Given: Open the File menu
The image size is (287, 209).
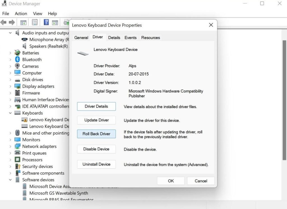Looking at the screenshot, I should pyautogui.click(x=6, y=13).
